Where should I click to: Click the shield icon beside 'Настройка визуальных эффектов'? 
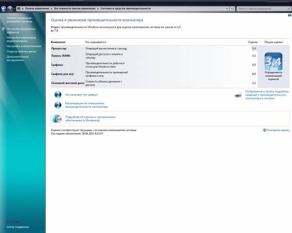click(x=3, y=29)
